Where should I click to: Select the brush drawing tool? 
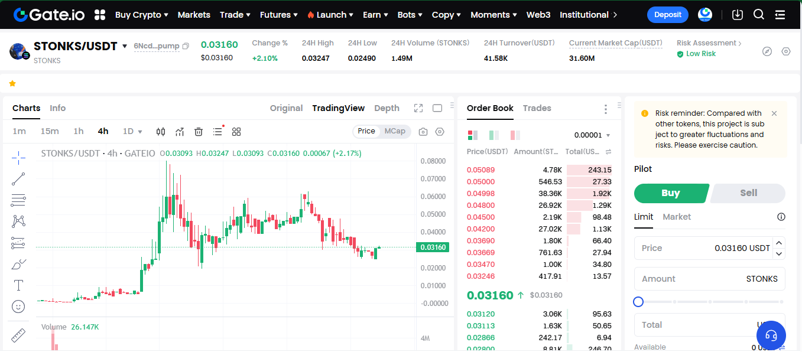click(18, 264)
